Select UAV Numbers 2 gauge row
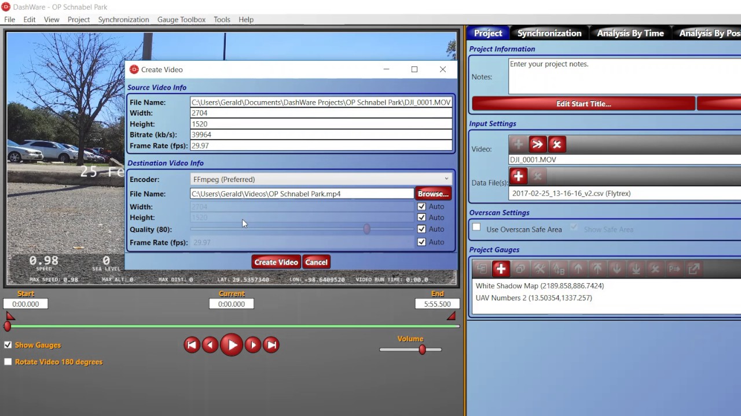This screenshot has height=416, width=741. coord(534,298)
